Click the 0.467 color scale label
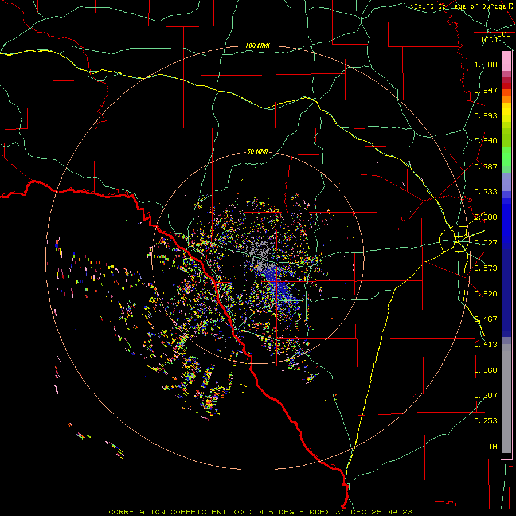The height and width of the screenshot is (516, 516). 486,319
